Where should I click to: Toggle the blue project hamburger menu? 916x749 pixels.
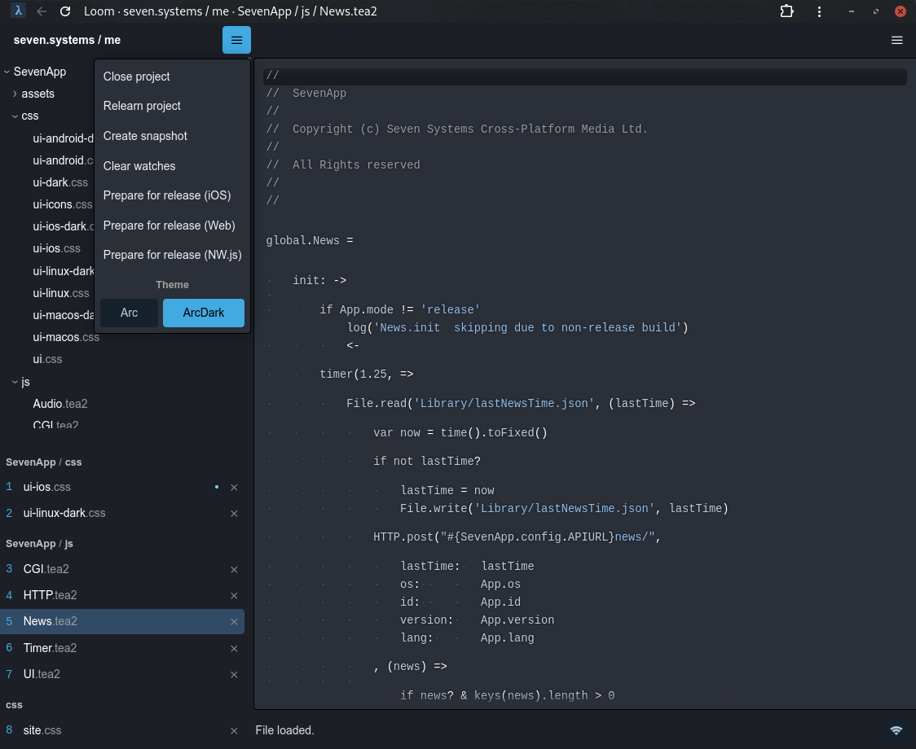click(x=236, y=40)
